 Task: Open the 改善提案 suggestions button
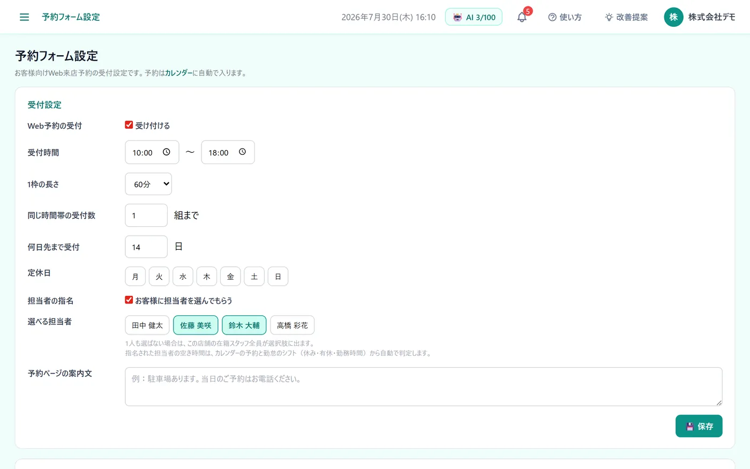(626, 17)
